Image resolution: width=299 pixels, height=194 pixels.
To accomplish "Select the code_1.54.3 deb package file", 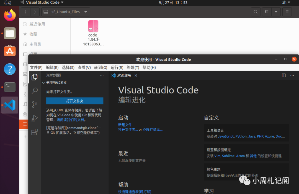I will [93, 33].
